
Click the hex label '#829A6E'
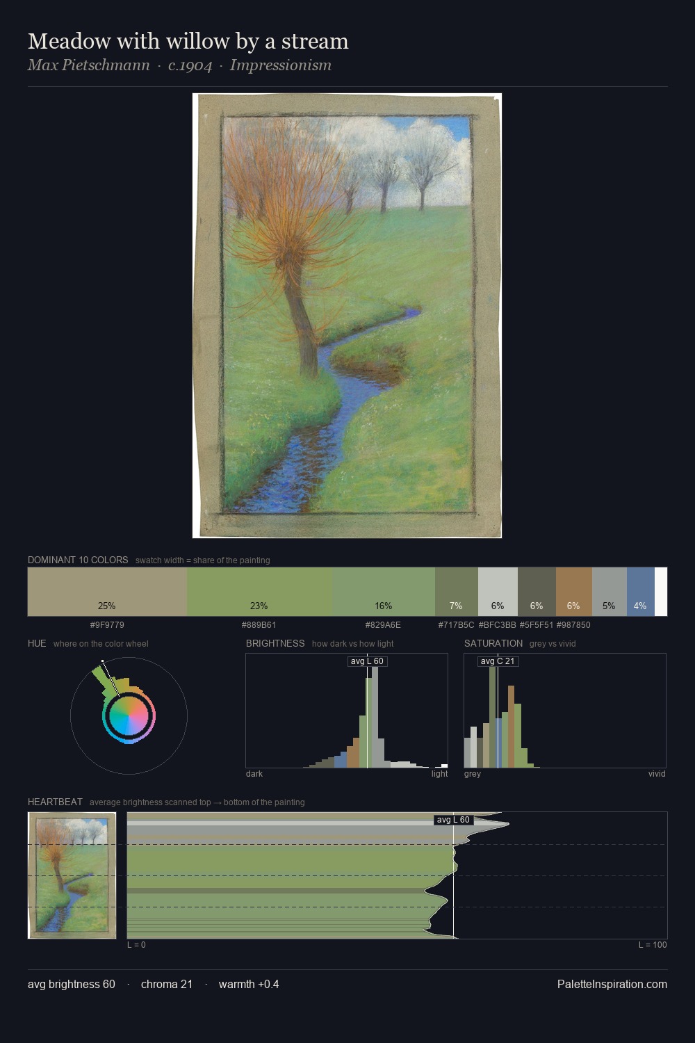pos(383,625)
